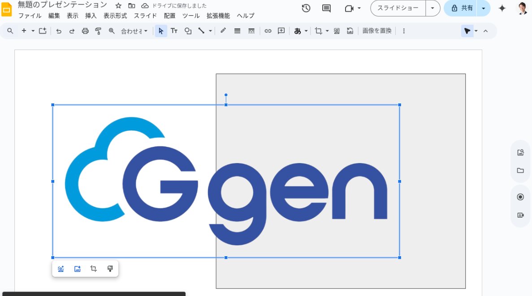Screen dimensions: 532x296
Task: Expand the editing mode dropdown arrow
Action: 476,31
